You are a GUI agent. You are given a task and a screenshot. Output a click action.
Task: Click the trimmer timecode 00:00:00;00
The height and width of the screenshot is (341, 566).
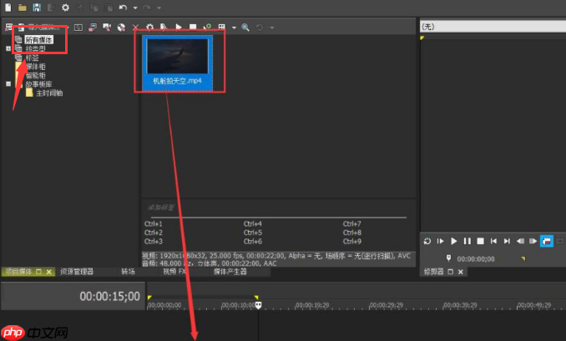coord(476,259)
